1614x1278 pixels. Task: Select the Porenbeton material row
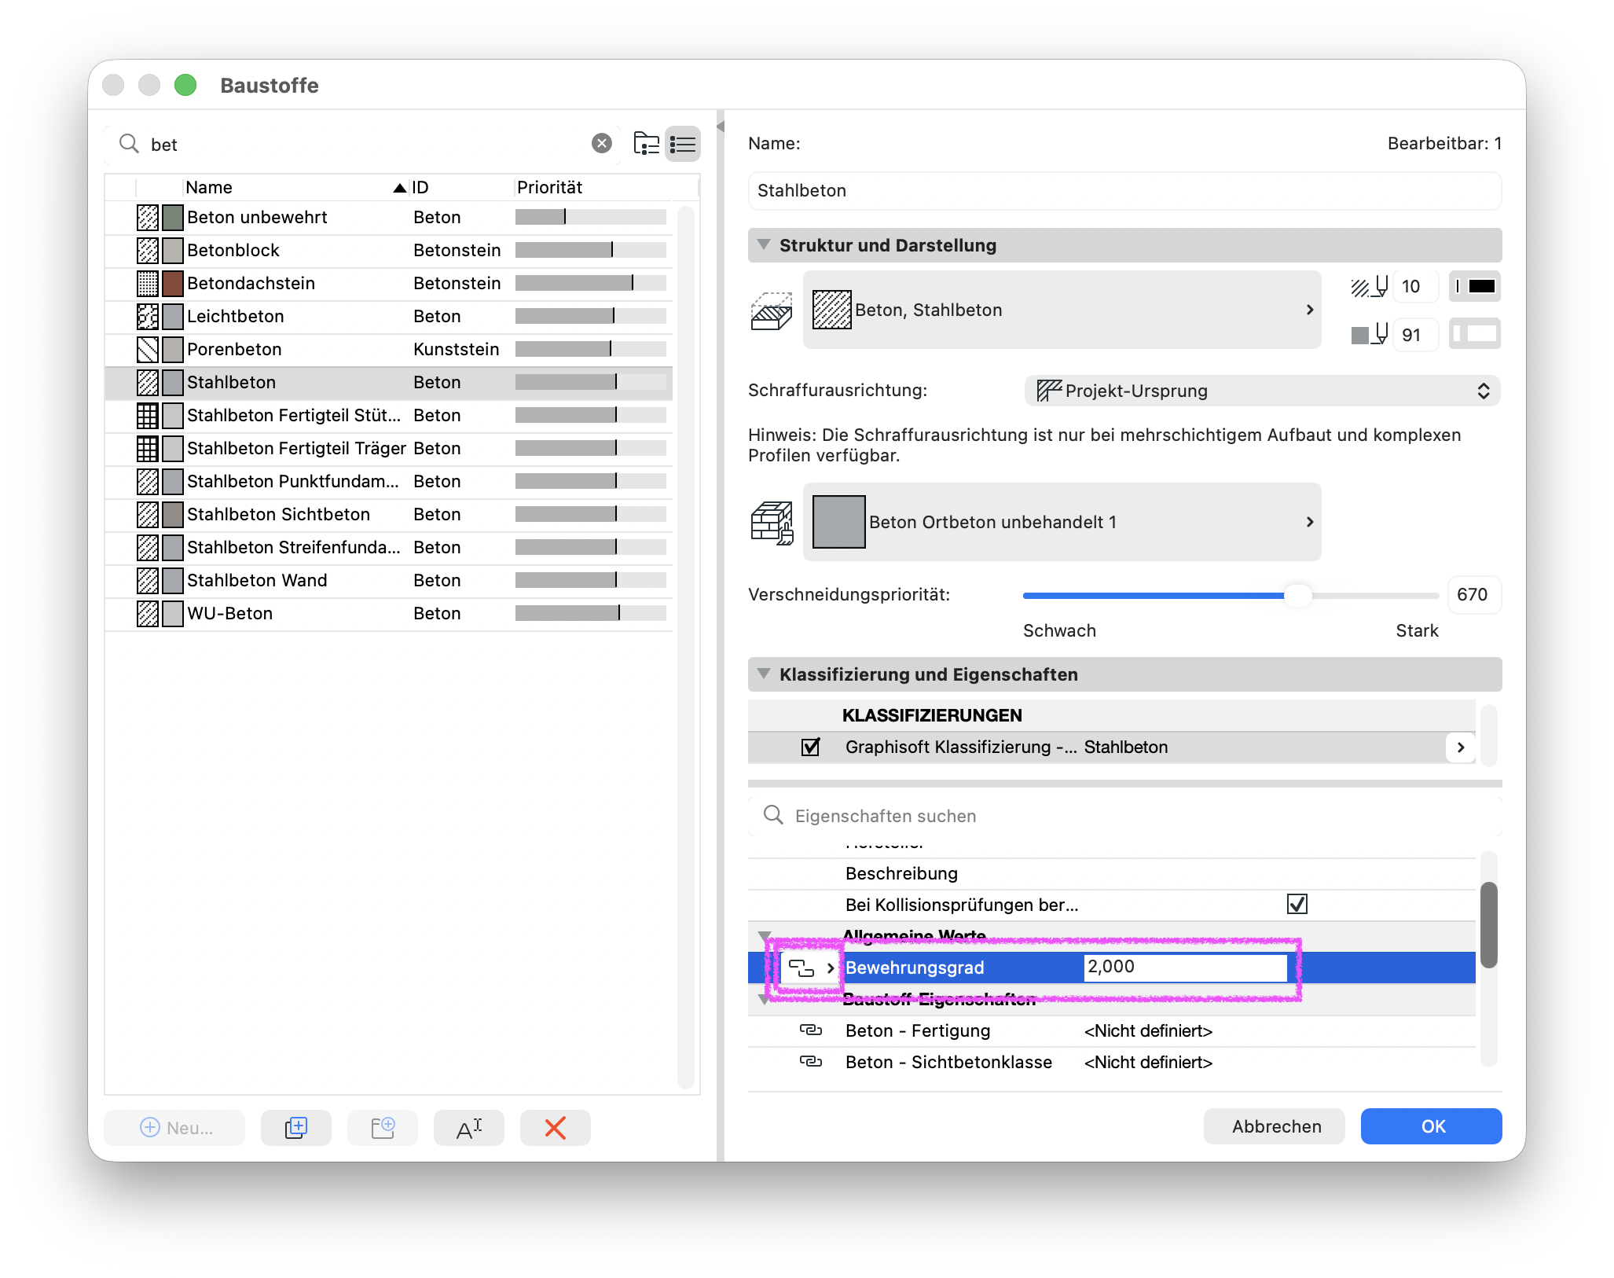point(389,349)
